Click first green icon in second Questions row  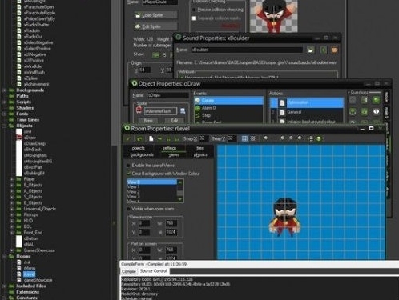[353, 111]
